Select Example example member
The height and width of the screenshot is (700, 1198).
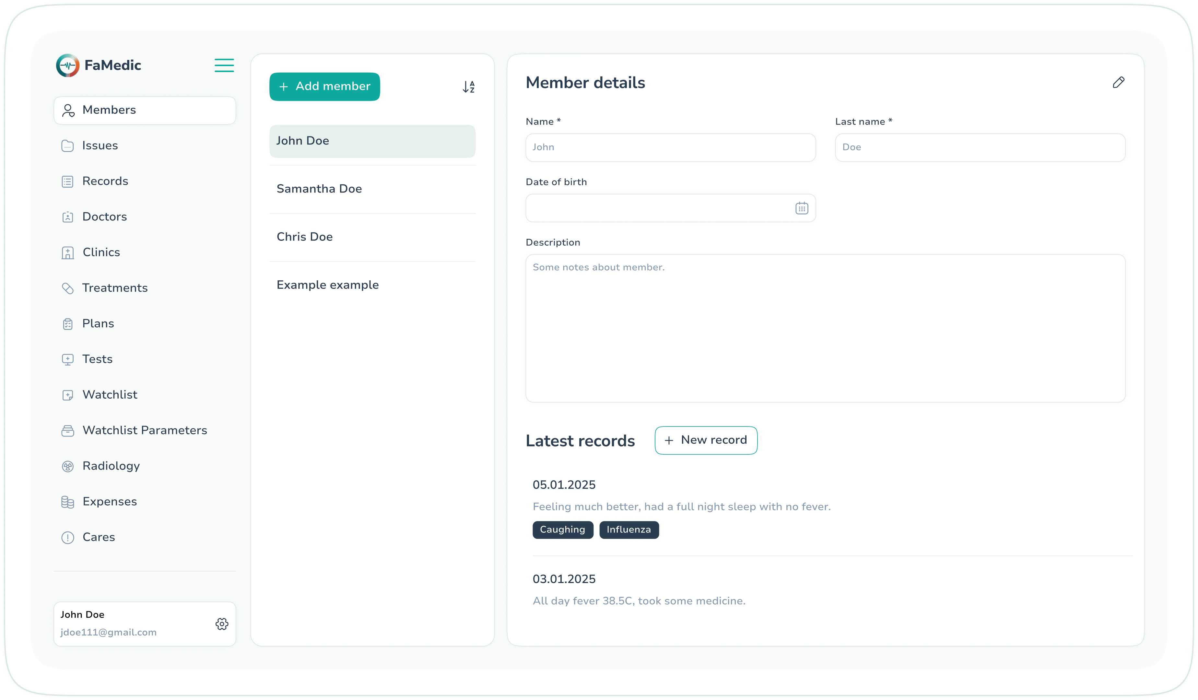point(372,285)
